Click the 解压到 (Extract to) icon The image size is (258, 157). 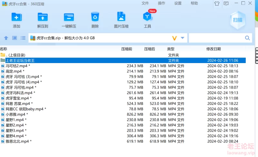[43, 17]
